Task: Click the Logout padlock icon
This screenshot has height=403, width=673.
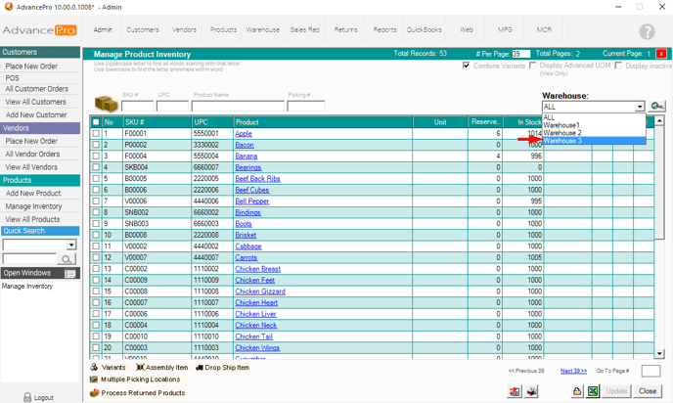Action: coord(27,397)
